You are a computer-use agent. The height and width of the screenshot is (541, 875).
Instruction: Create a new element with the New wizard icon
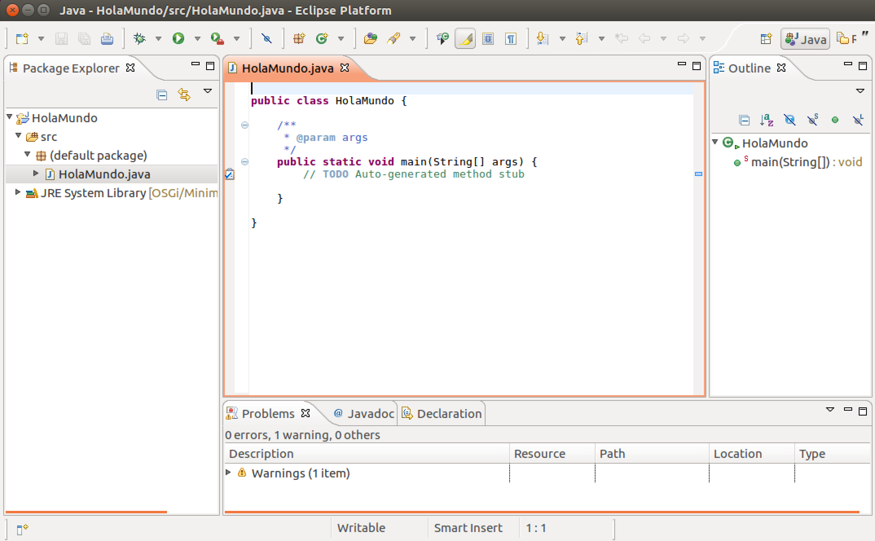click(x=22, y=38)
